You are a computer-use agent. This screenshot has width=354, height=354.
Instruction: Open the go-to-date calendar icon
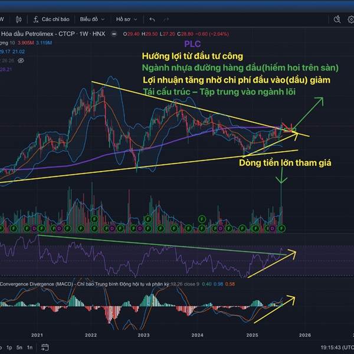(45, 348)
